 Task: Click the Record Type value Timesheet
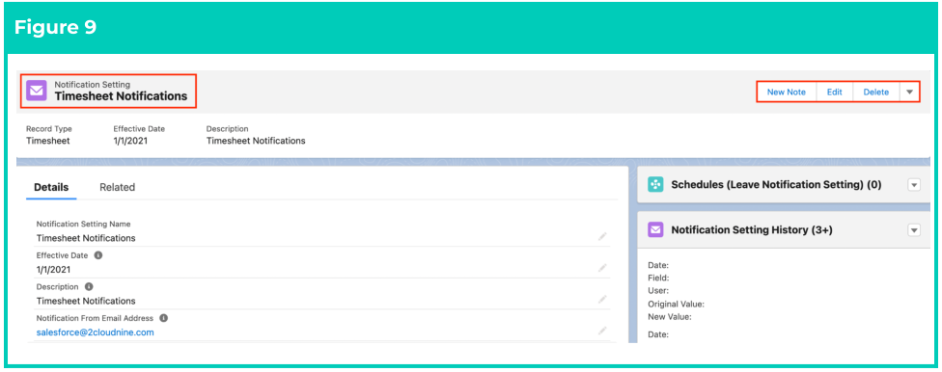coord(48,141)
